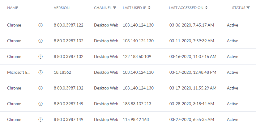The width and height of the screenshot is (256, 125).
Task: Click IP address 122.183.60.109
Action: [x=137, y=56]
